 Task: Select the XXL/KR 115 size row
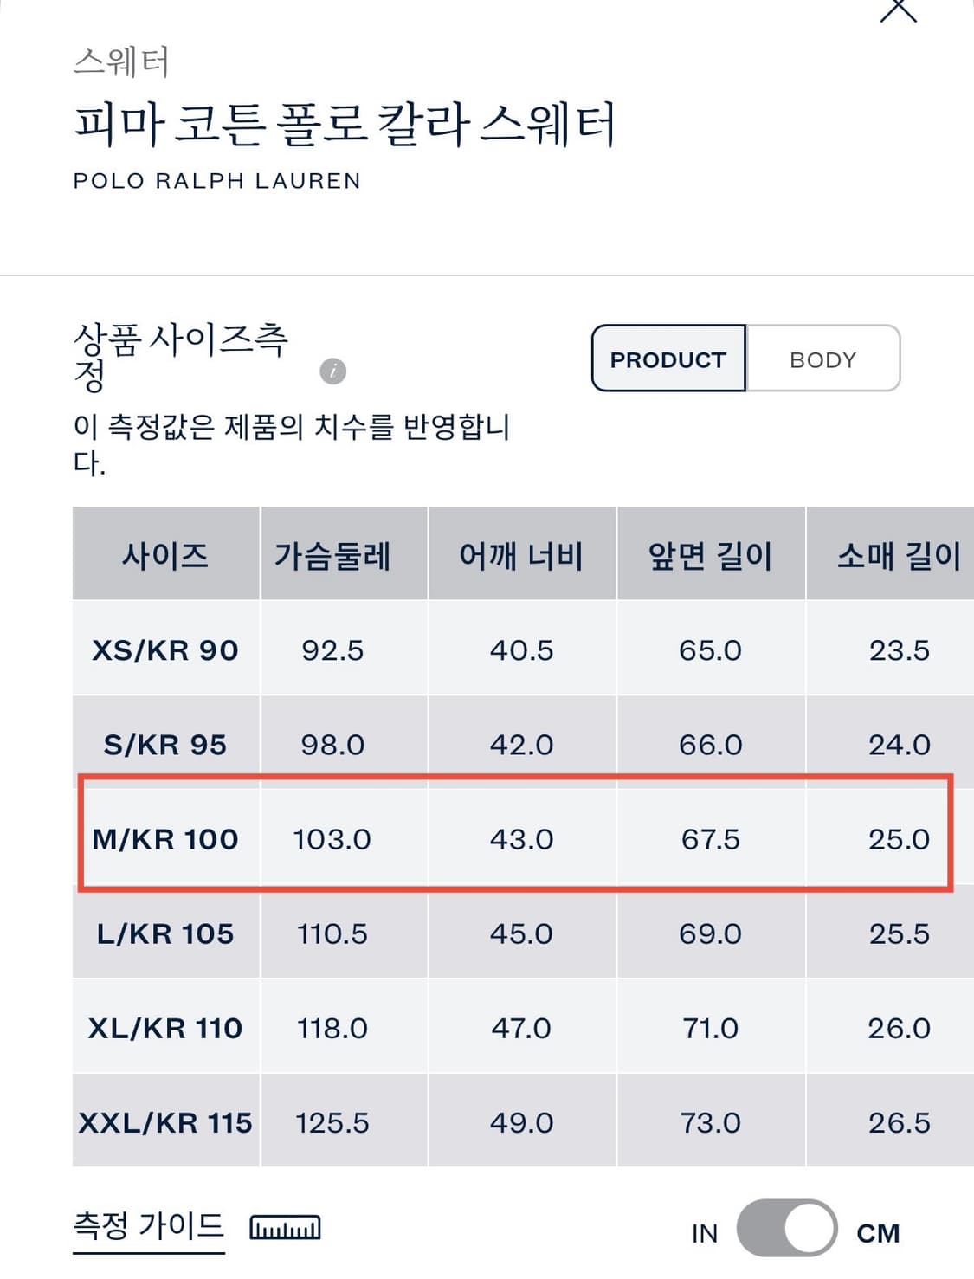[x=166, y=1121]
